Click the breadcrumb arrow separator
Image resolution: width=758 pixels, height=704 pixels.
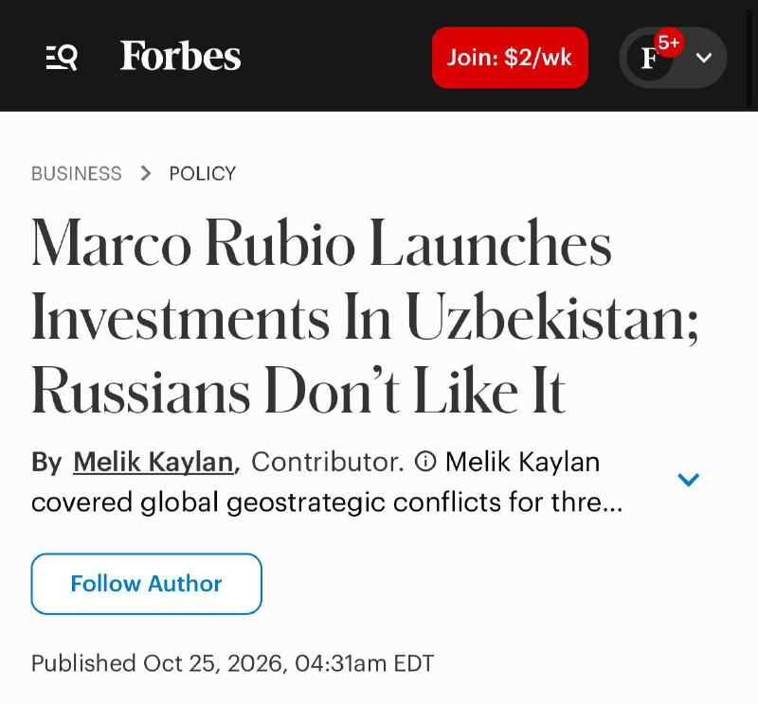pos(146,173)
